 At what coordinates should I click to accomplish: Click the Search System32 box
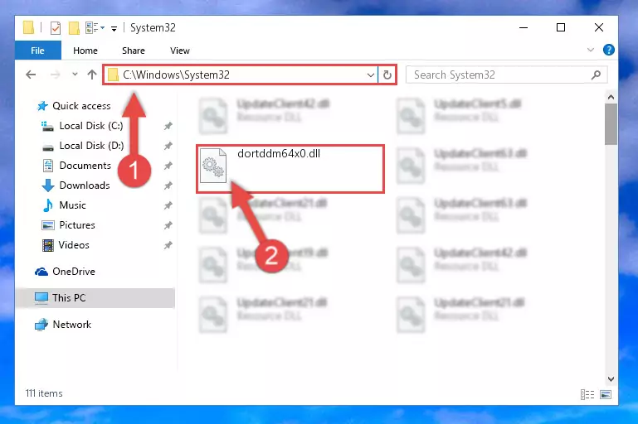[x=507, y=75]
